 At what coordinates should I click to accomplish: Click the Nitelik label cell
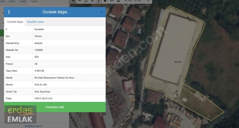point(18,78)
